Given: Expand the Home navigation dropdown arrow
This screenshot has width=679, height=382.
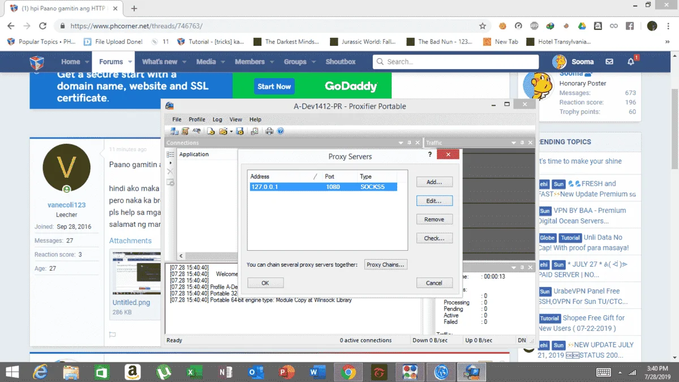Looking at the screenshot, I should click(x=88, y=62).
